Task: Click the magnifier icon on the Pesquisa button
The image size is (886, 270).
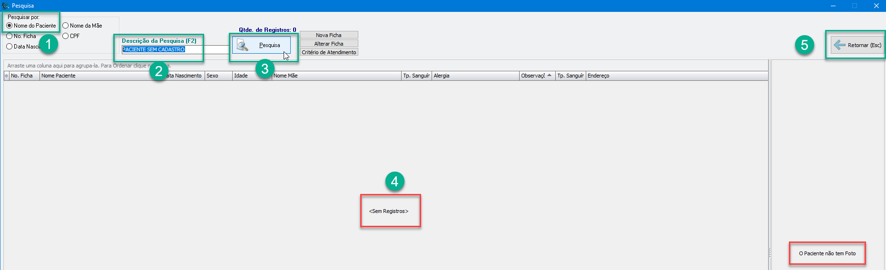Action: 243,46
